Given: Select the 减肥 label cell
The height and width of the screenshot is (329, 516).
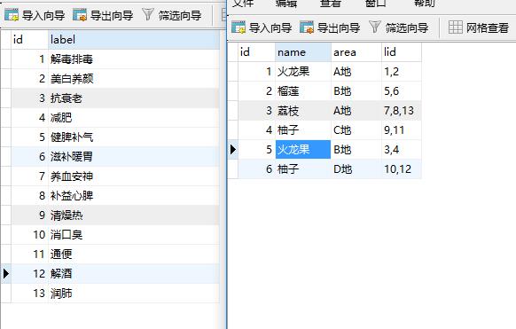Looking at the screenshot, I should pos(134,117).
